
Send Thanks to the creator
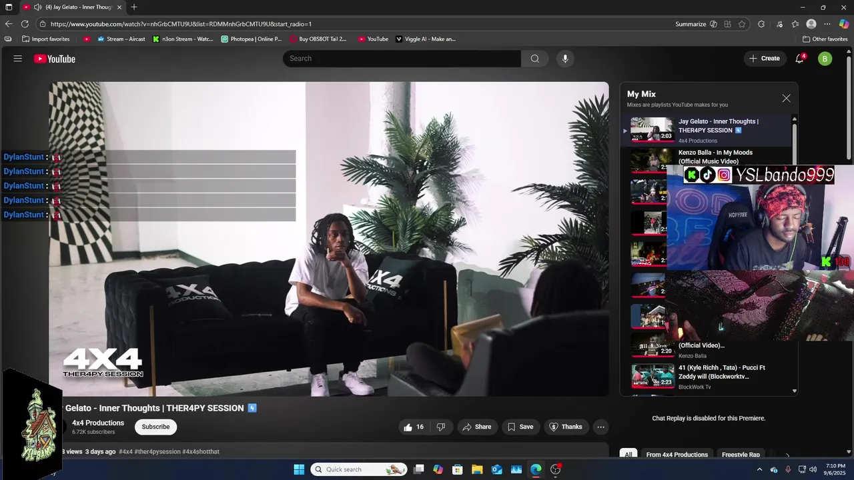pos(565,427)
